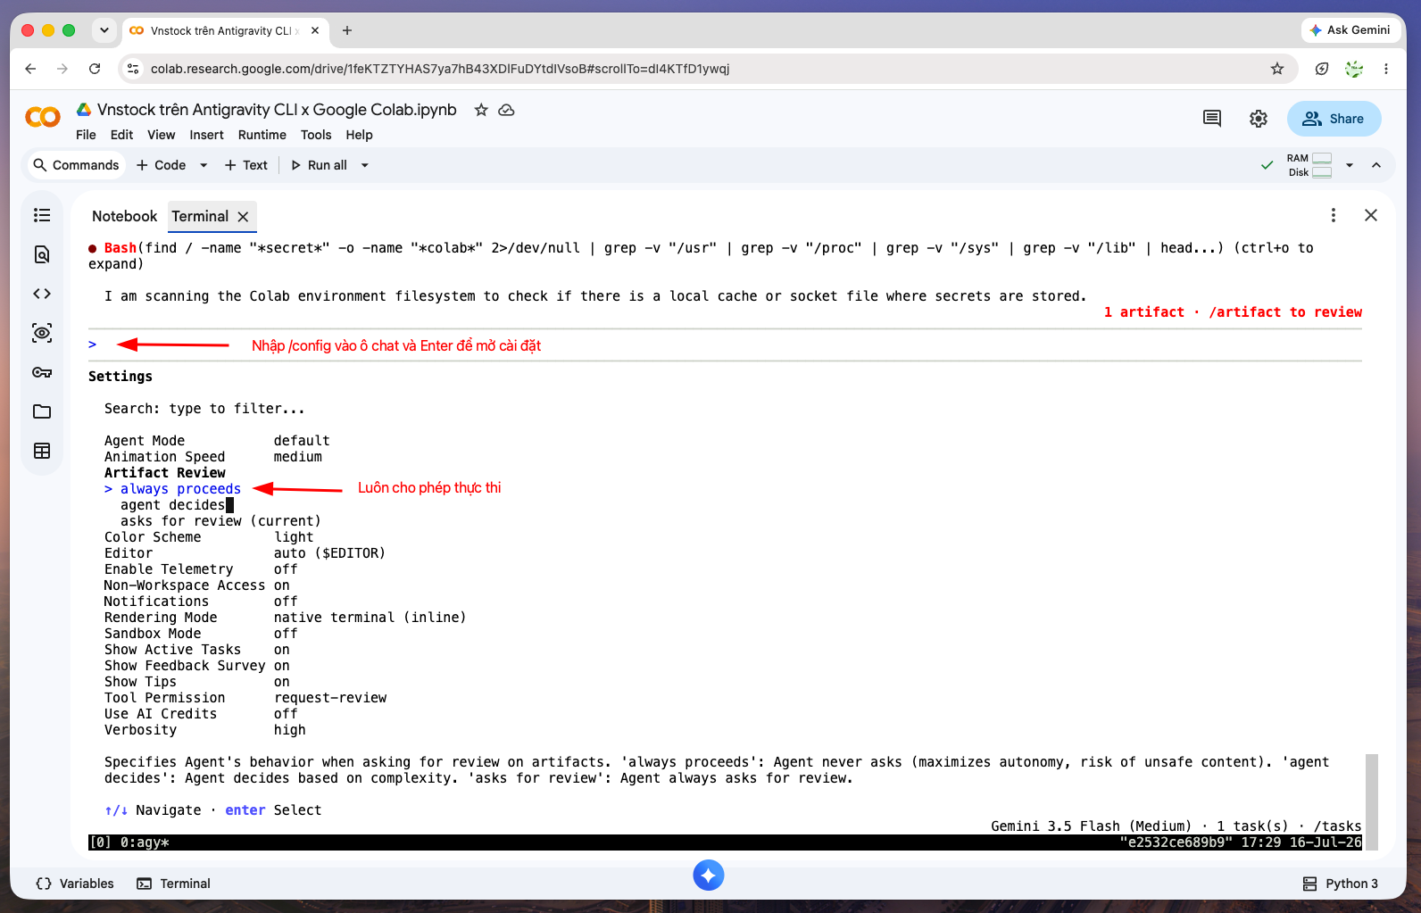Open the data explorer eye icon in sidebar
Image resolution: width=1421 pixels, height=913 pixels.
(x=42, y=333)
